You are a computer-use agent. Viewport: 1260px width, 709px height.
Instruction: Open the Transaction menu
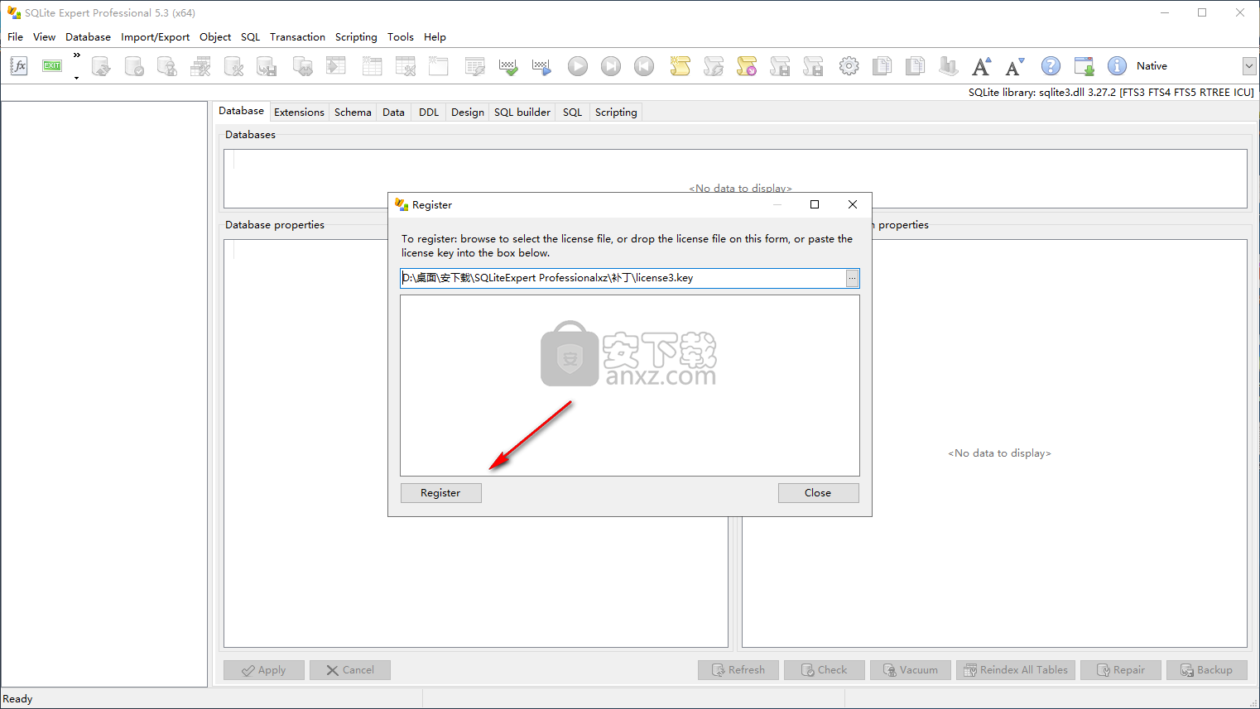click(298, 37)
